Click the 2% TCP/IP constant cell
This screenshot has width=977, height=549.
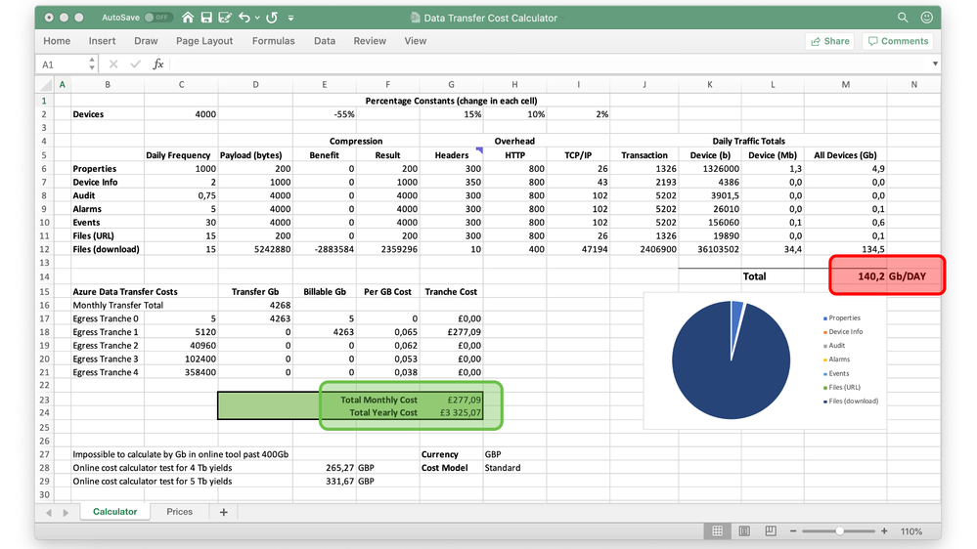pos(578,114)
